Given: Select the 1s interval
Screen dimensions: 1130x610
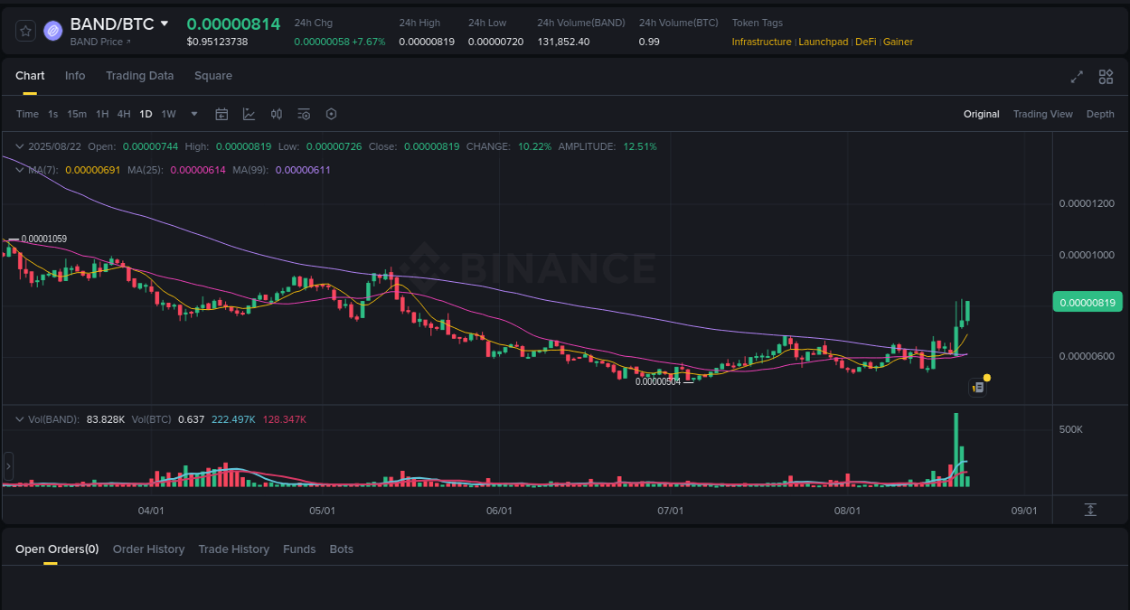Looking at the screenshot, I should (53, 114).
